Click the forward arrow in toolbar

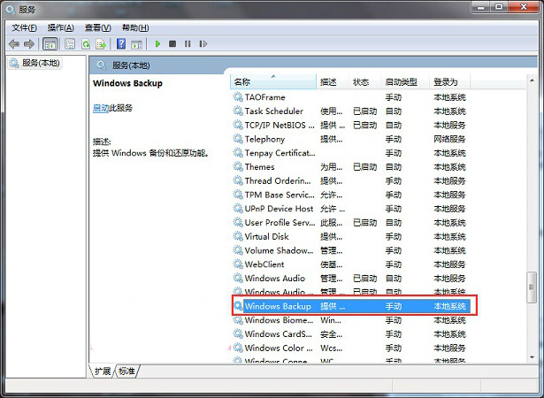(29, 43)
